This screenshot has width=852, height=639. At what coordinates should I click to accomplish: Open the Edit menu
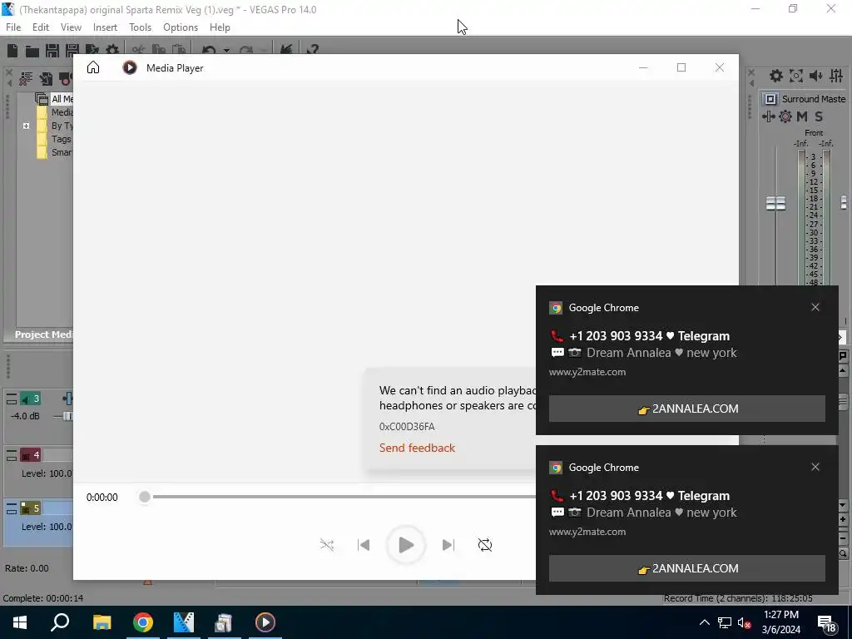[41, 27]
